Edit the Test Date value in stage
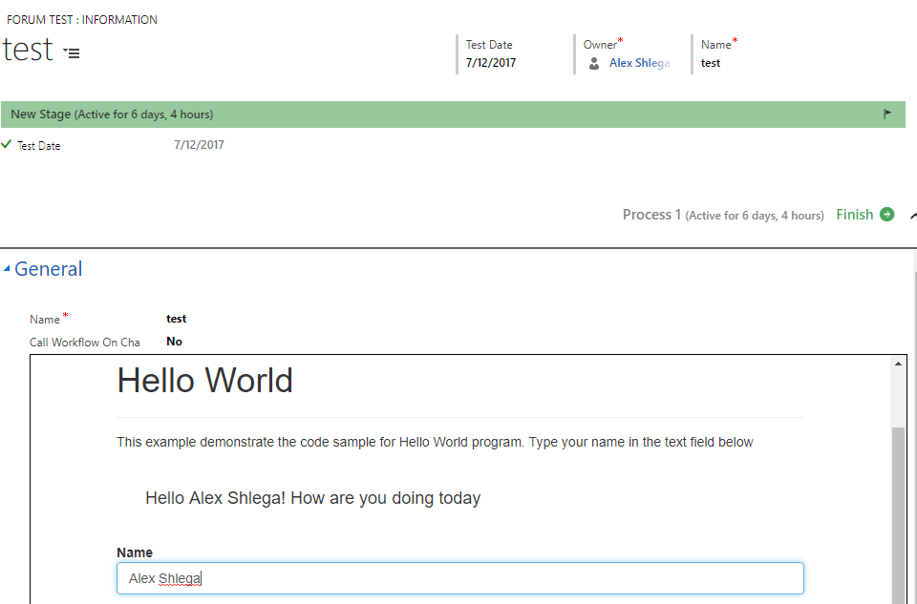Viewport: 917px width, 604px height. pyautogui.click(x=199, y=145)
